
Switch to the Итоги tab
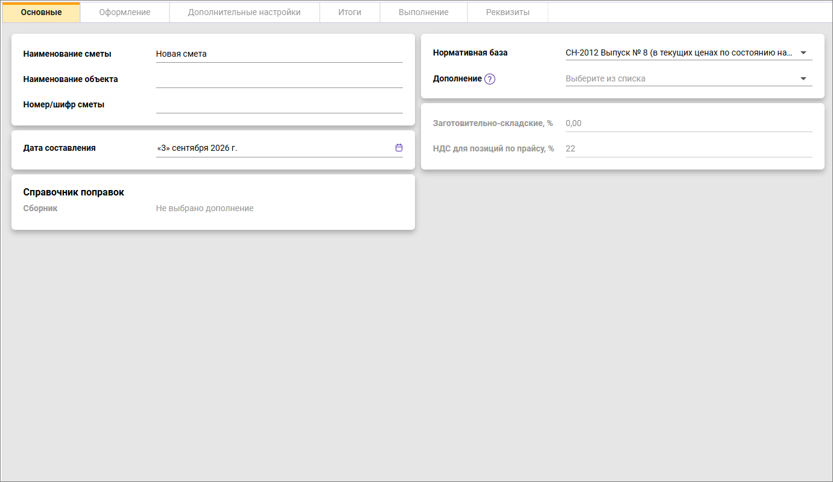[350, 12]
